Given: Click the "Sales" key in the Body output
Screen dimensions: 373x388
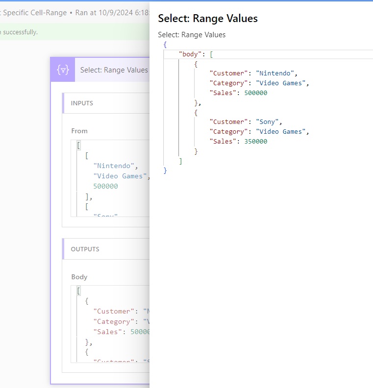Looking at the screenshot, I should click(106, 332).
